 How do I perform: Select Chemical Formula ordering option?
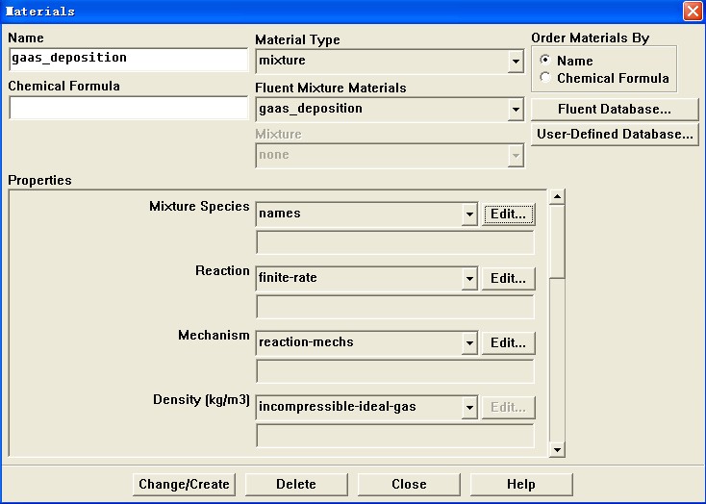546,78
